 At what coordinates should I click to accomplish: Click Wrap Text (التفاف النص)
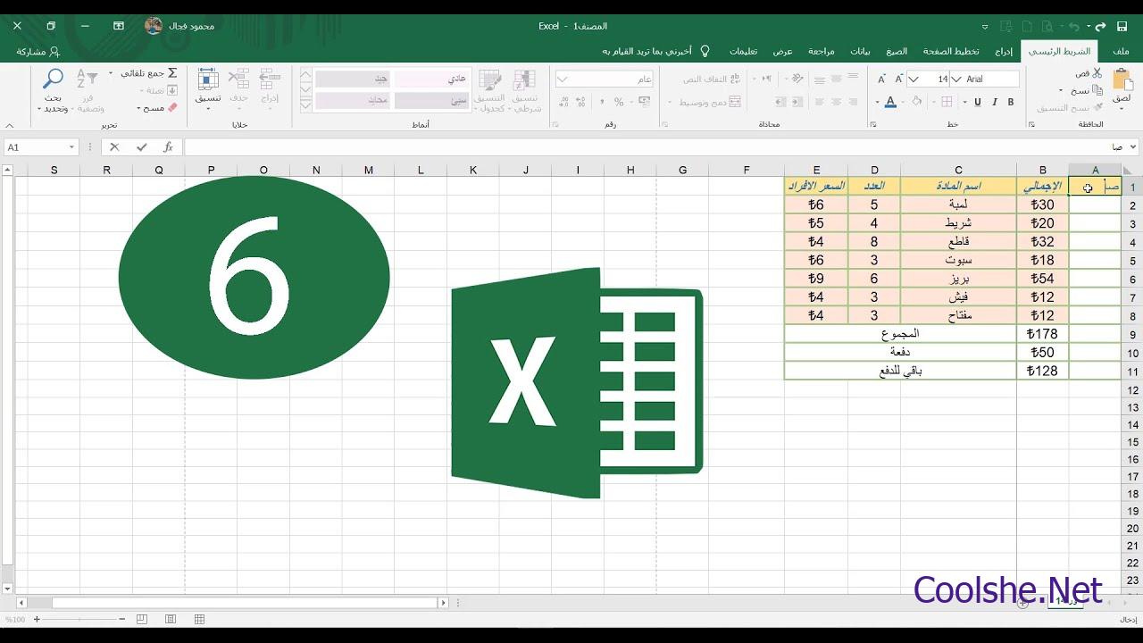[712, 79]
